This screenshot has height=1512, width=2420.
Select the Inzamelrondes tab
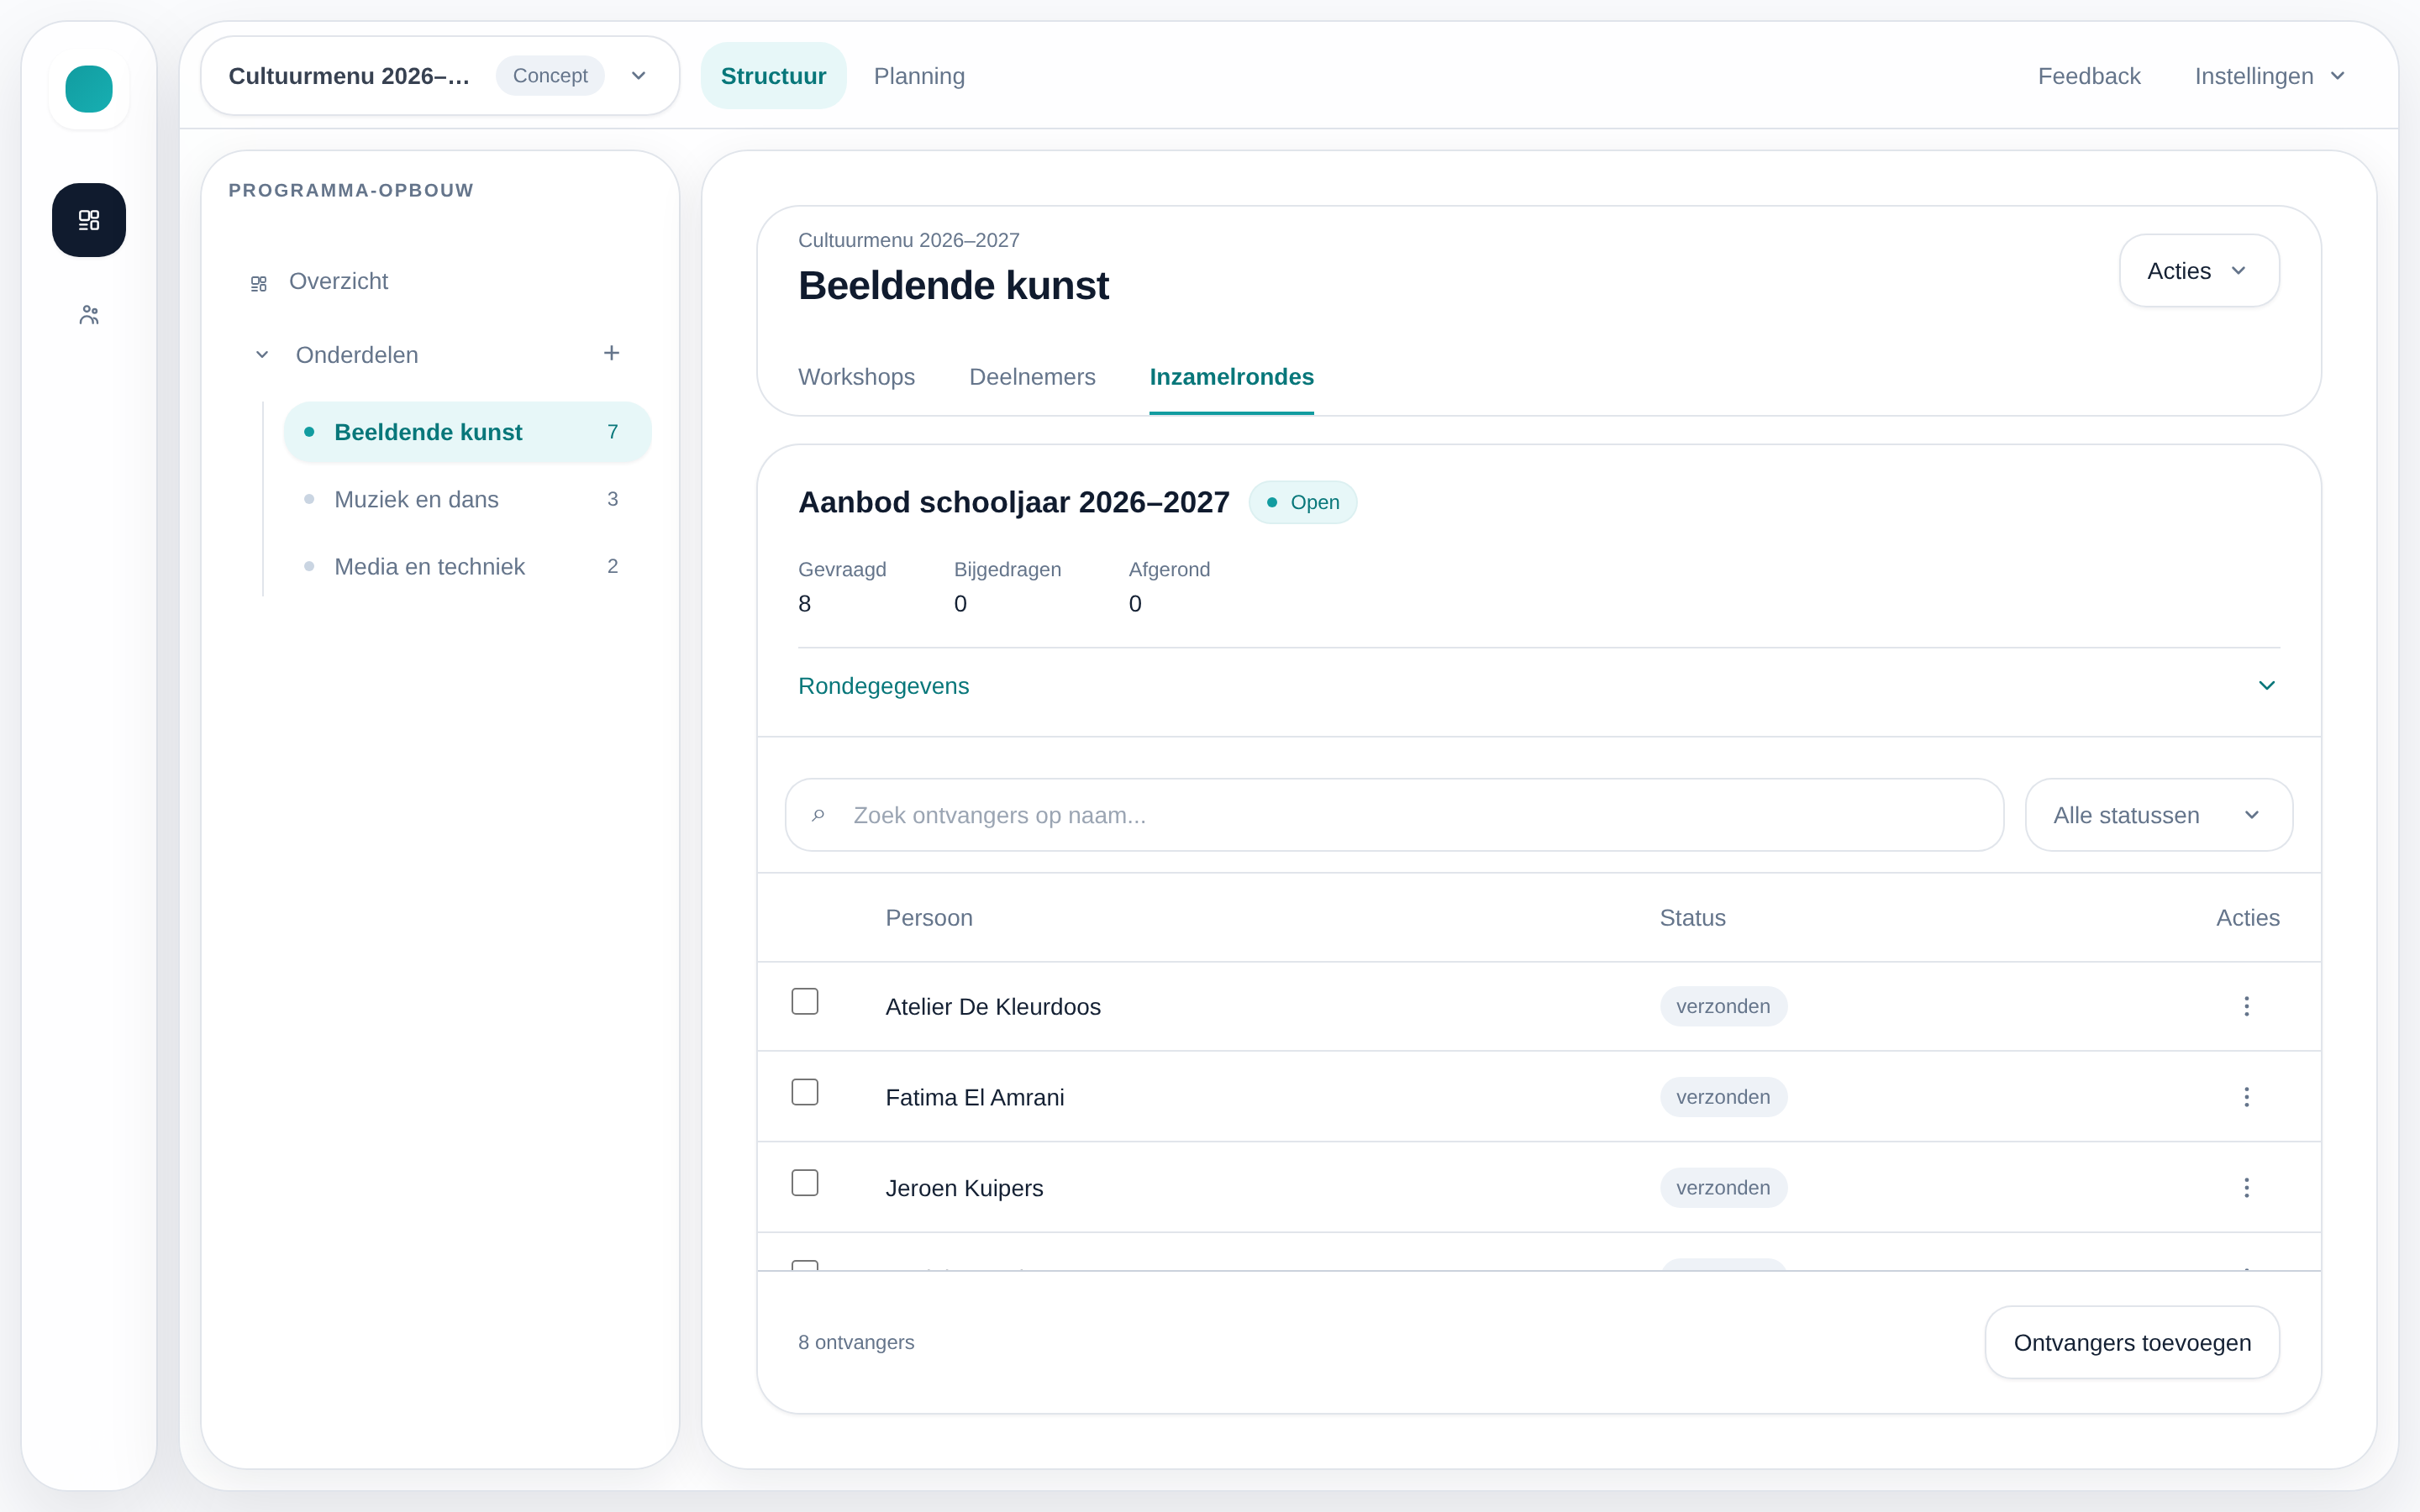[1231, 377]
